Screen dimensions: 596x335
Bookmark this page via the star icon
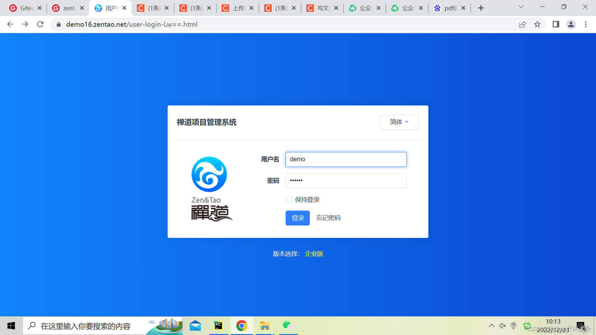[x=538, y=24]
